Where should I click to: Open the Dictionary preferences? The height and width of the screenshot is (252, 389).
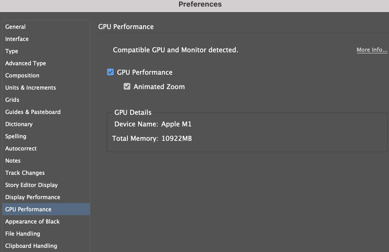tap(19, 124)
